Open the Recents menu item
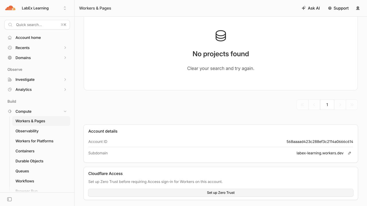 pos(37,48)
